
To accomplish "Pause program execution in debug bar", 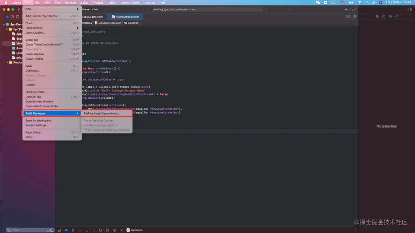I will (73, 230).
